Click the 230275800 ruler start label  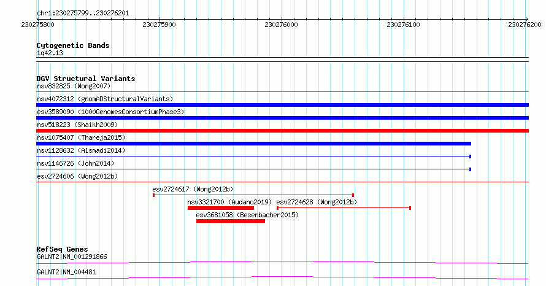coord(37,25)
